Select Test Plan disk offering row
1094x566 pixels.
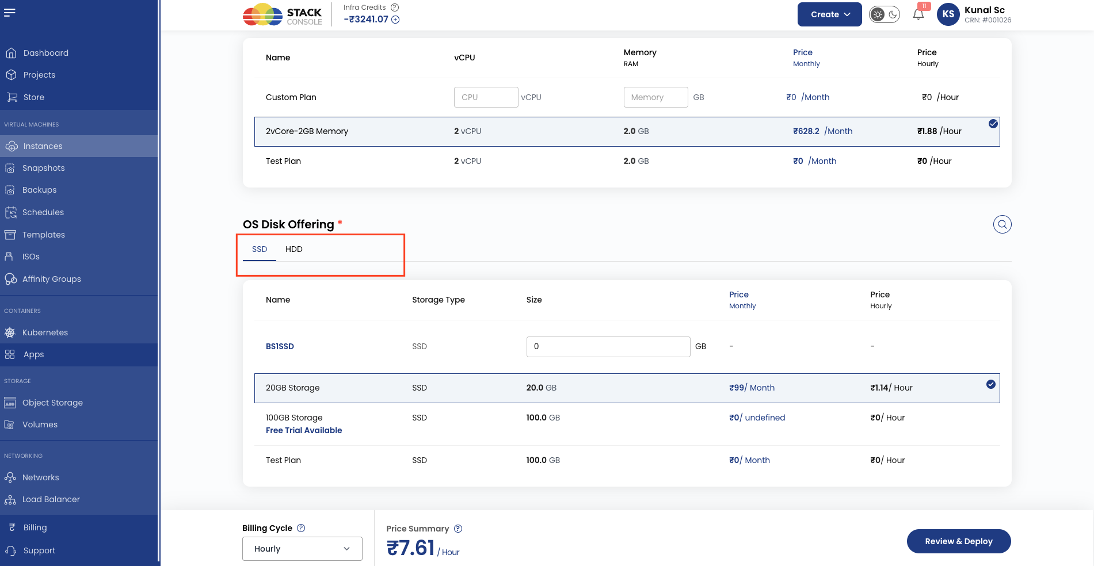(627, 460)
